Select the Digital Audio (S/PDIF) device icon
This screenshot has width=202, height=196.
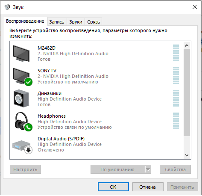pos(22,147)
